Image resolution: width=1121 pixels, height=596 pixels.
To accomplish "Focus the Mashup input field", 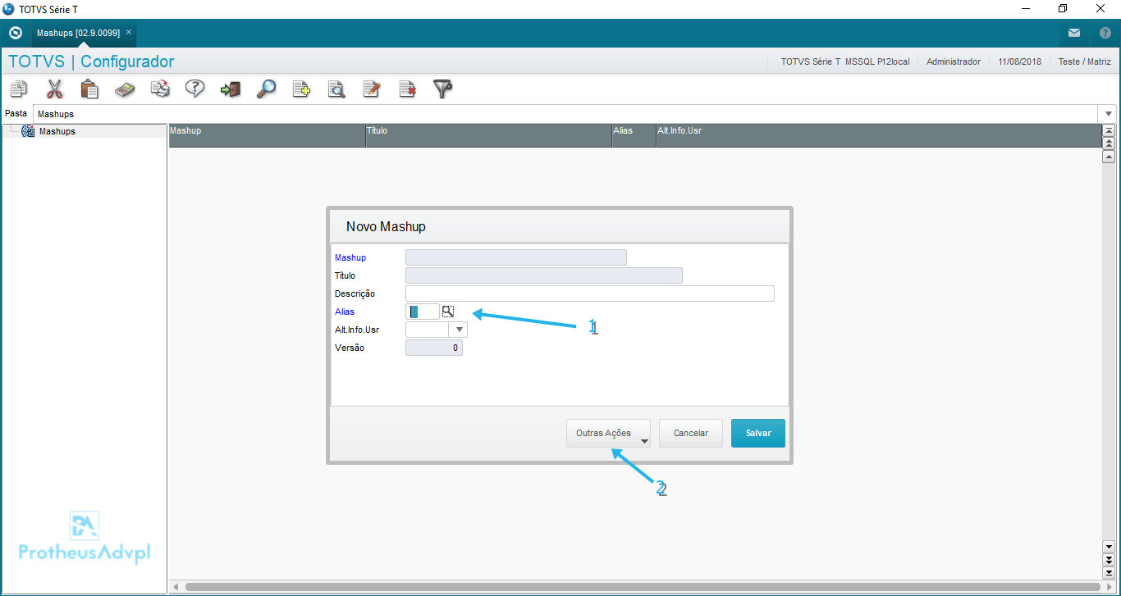I will 516,257.
